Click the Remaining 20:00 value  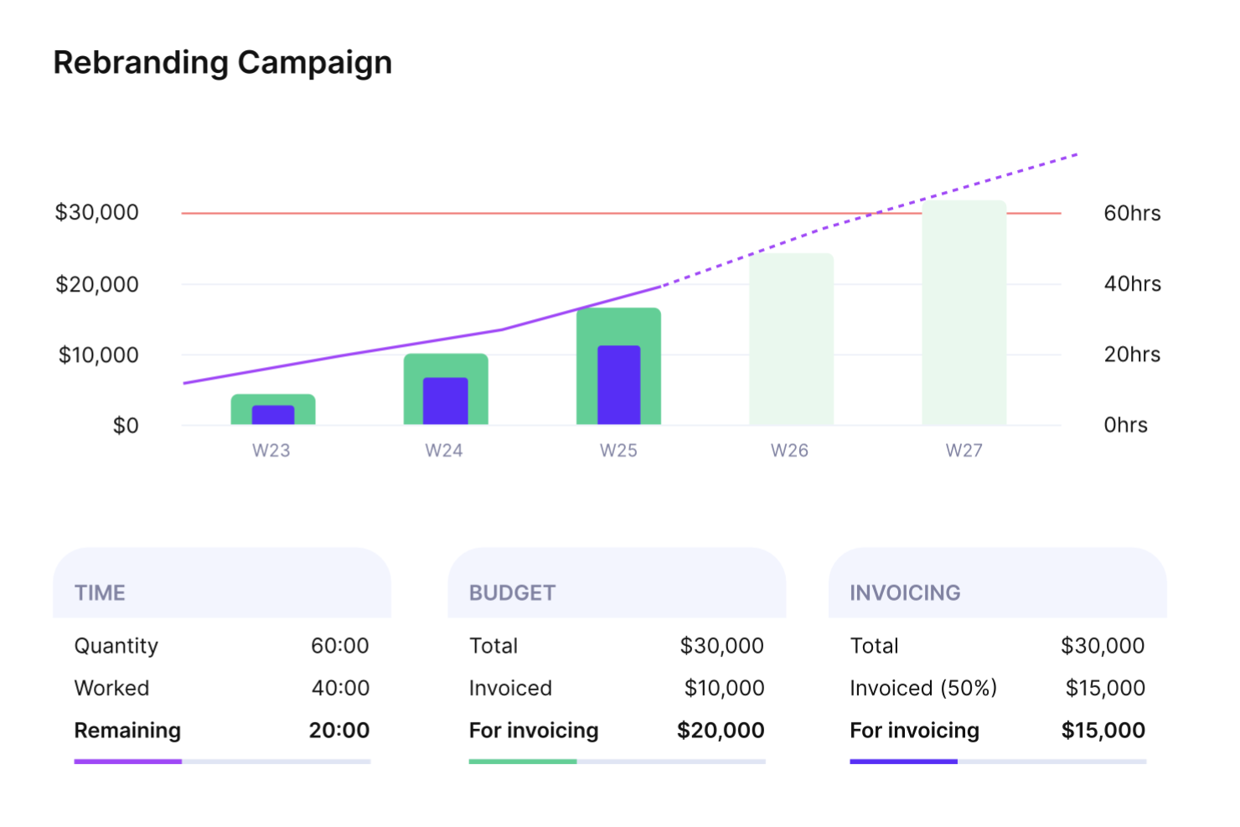(x=338, y=731)
